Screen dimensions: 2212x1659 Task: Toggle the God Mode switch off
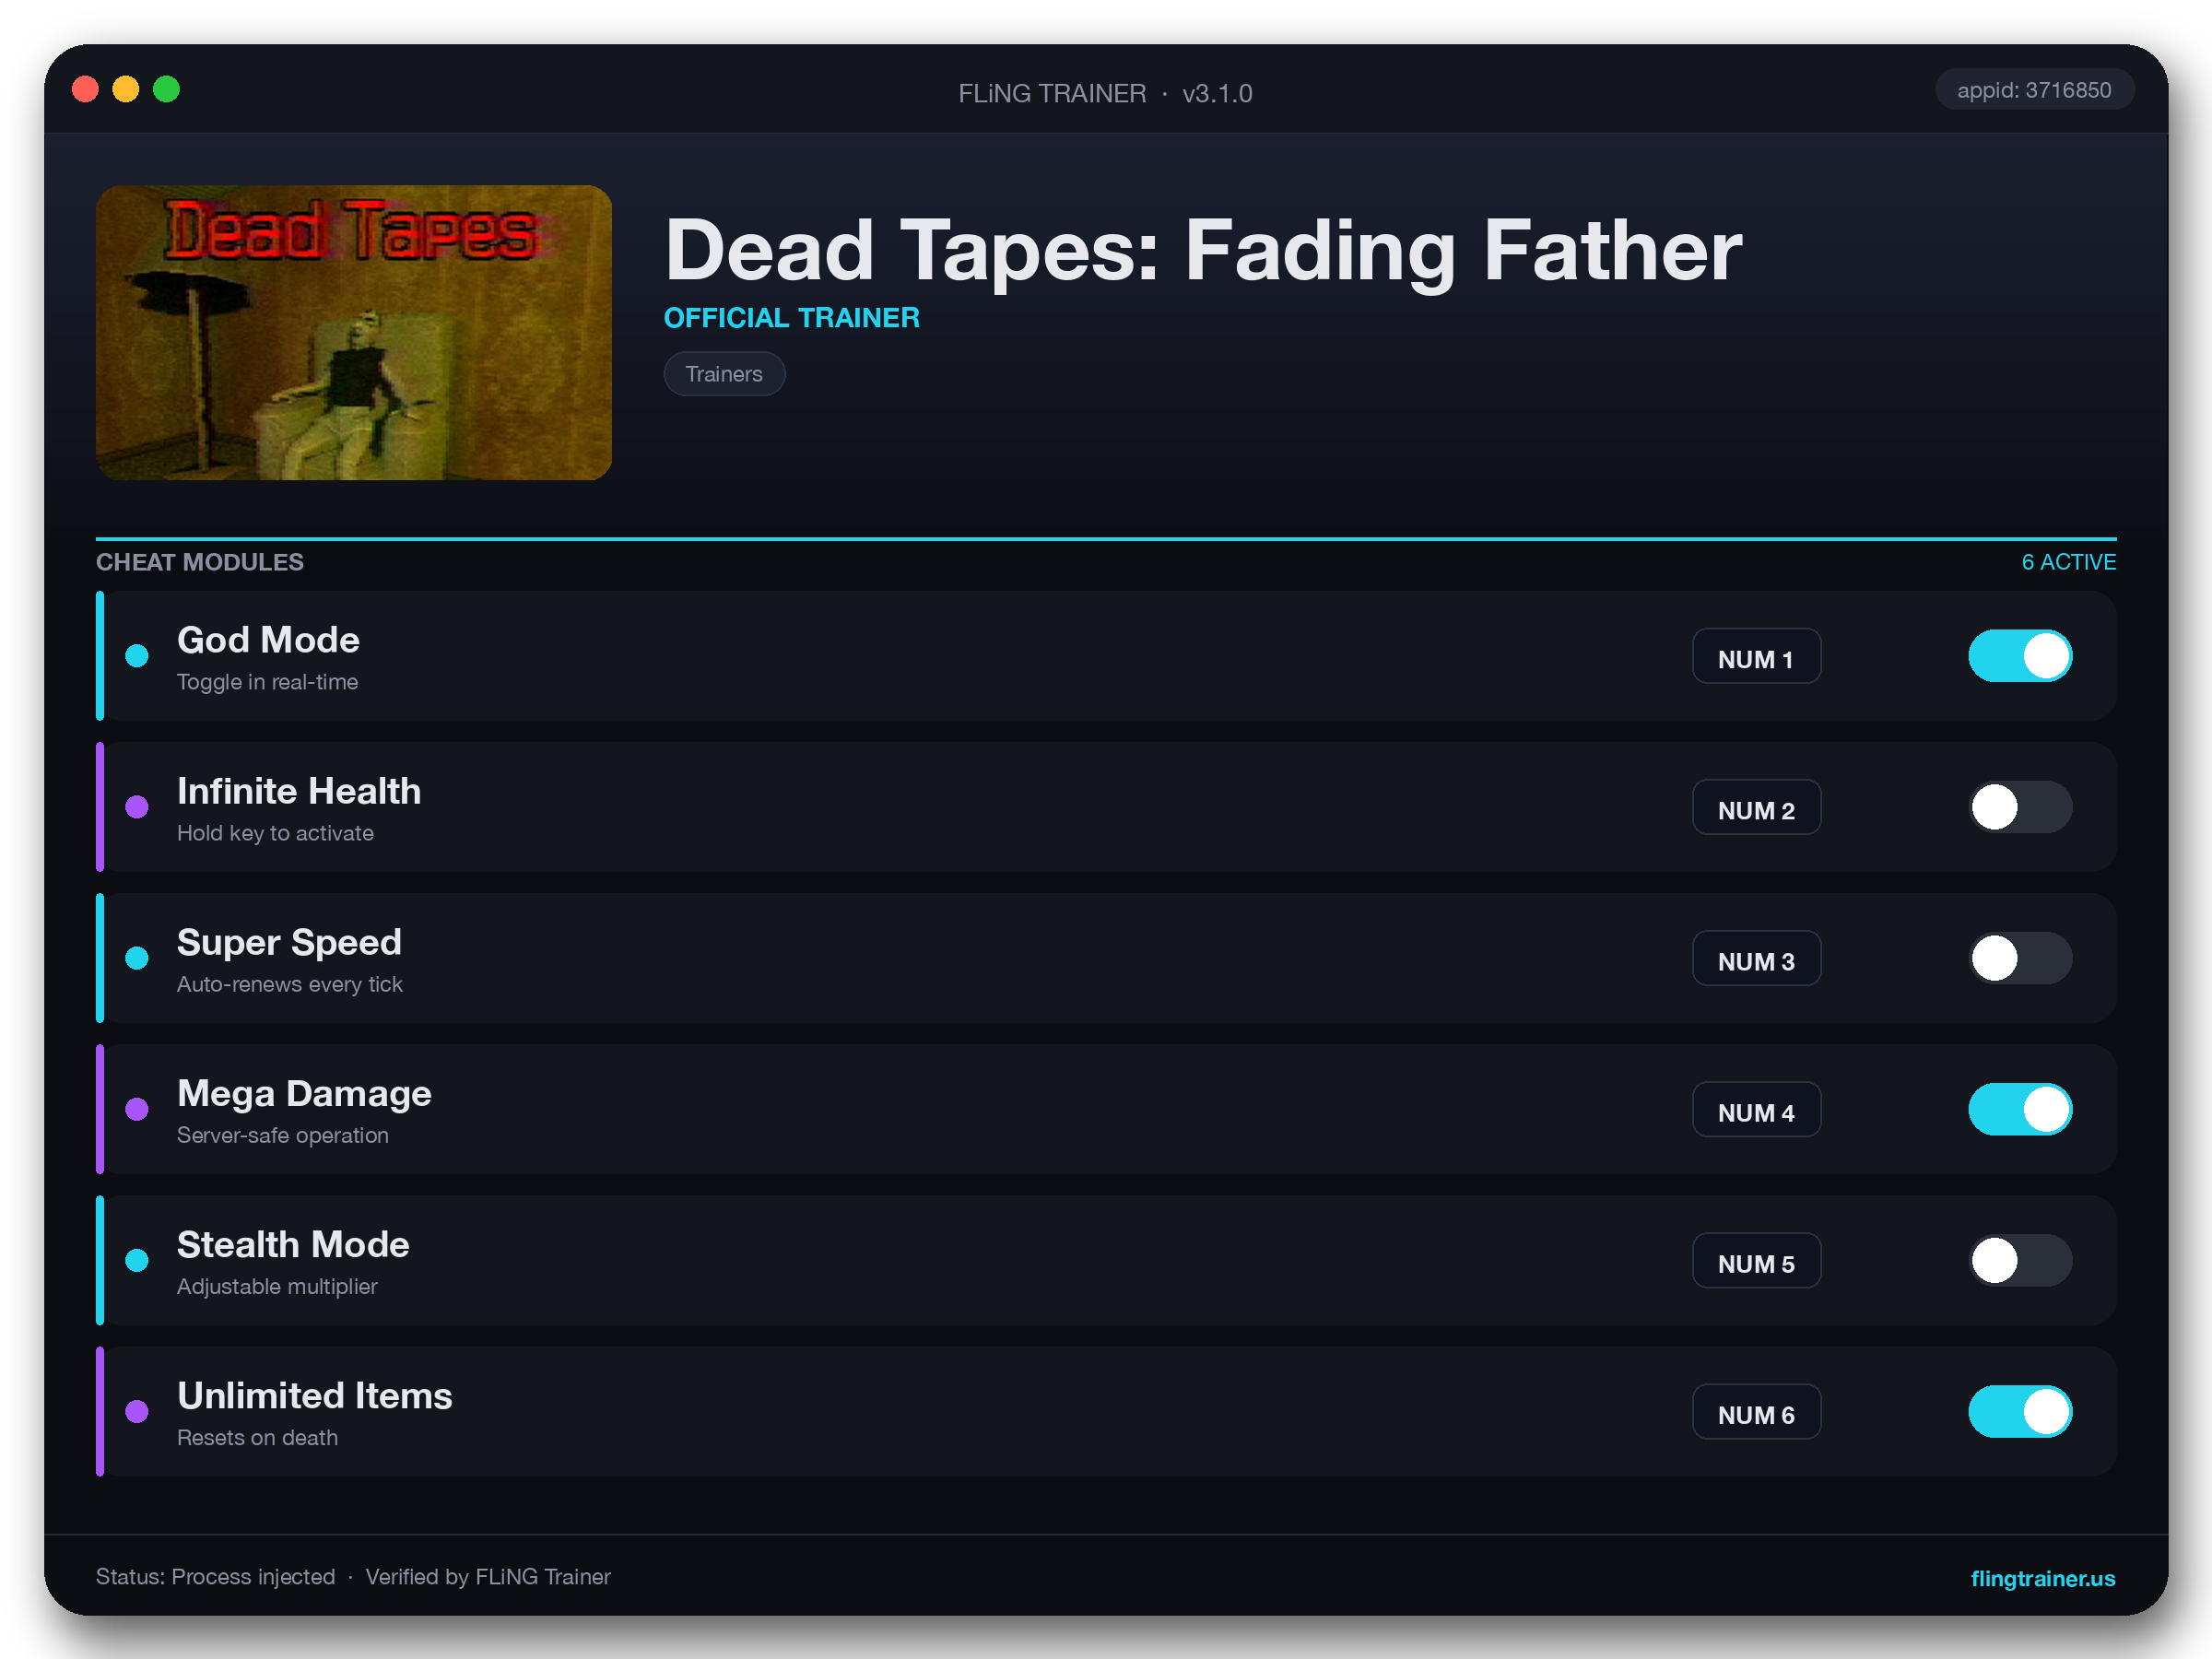click(x=2020, y=656)
